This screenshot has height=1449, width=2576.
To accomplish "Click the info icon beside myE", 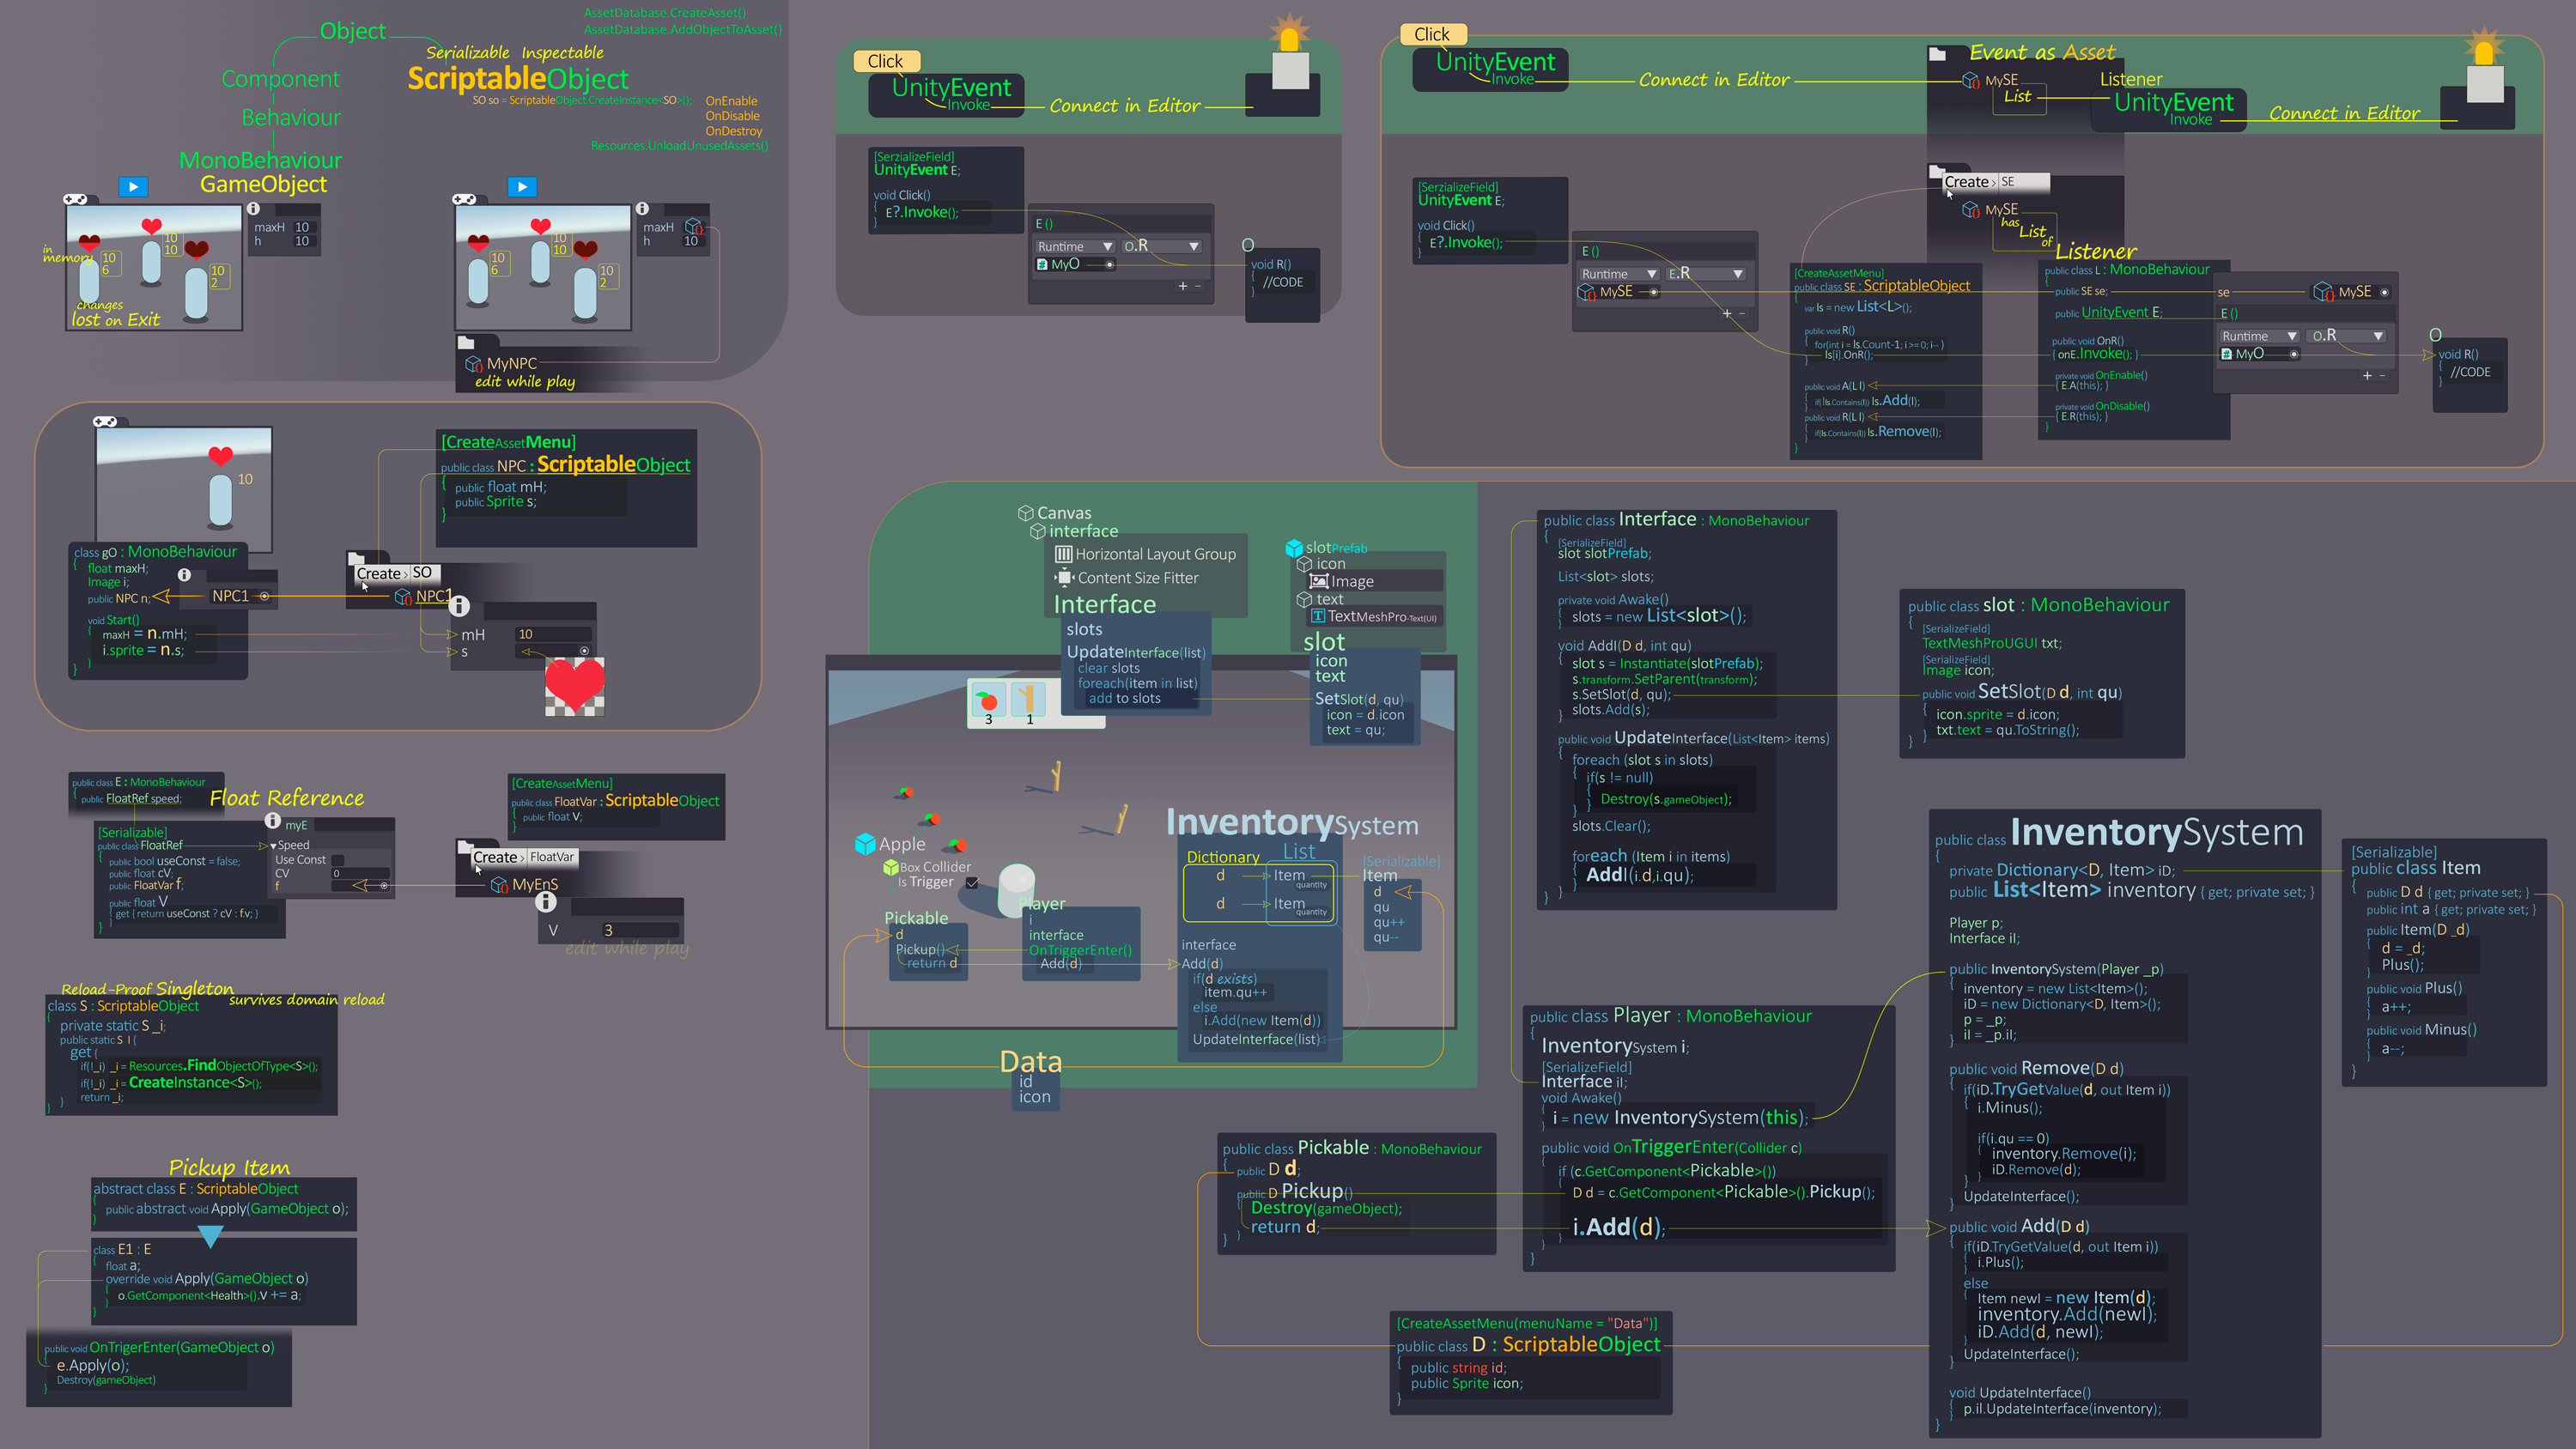I will [272, 821].
